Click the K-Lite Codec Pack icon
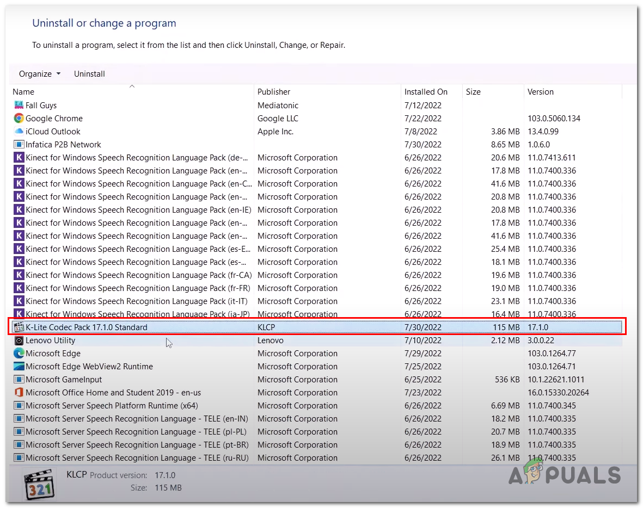This screenshot has width=643, height=508. point(19,327)
